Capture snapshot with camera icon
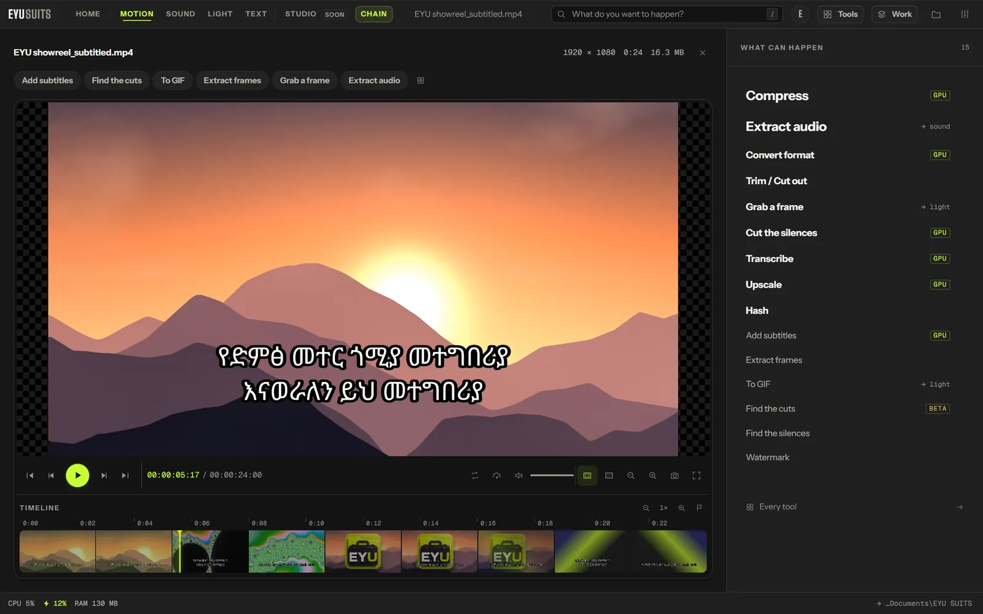 point(675,475)
